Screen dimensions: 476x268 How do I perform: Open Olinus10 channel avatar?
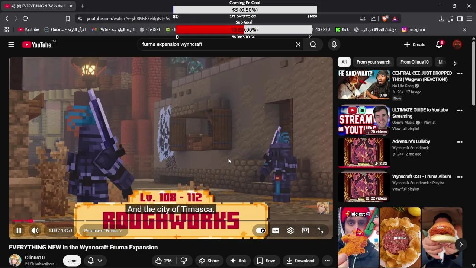coord(15,261)
